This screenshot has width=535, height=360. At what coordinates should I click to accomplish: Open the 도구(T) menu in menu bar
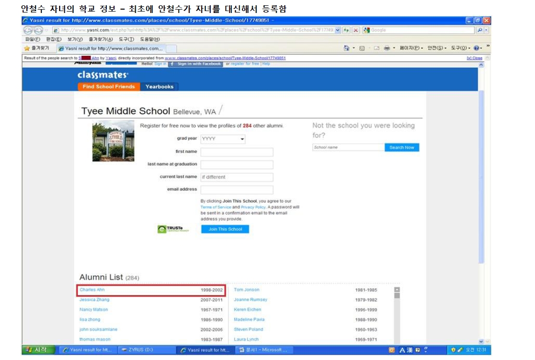[x=126, y=39]
